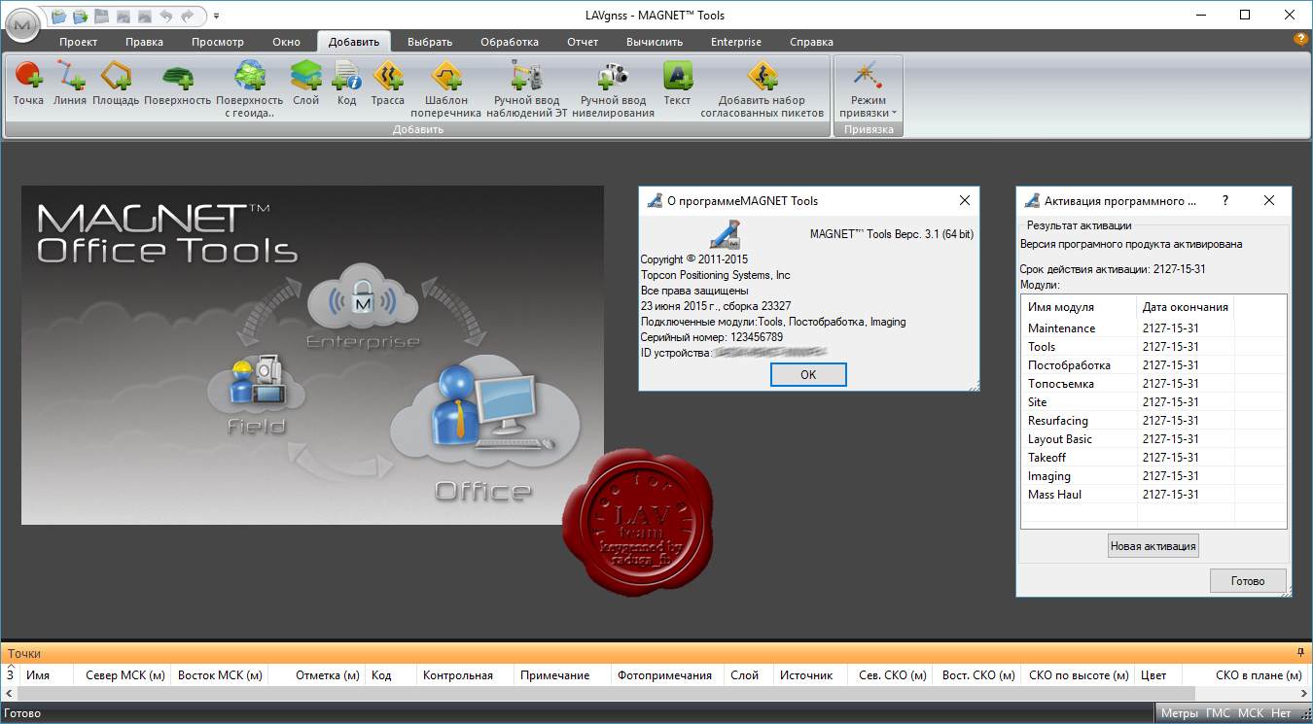Switch to the Выбрать ribbon tab
The width and height of the screenshot is (1313, 724).
coord(430,42)
